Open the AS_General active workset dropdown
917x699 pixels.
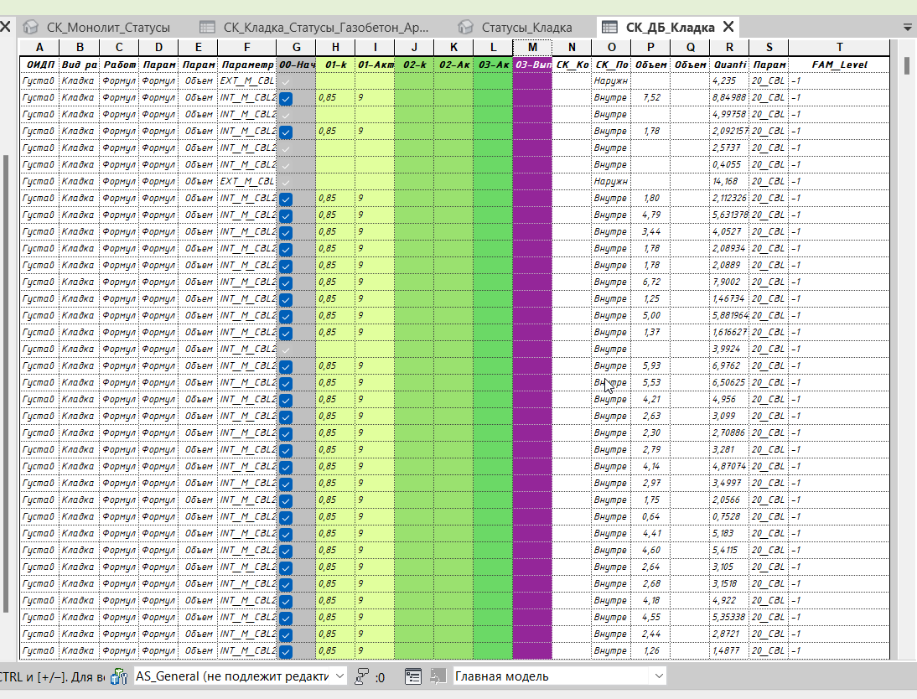point(240,676)
